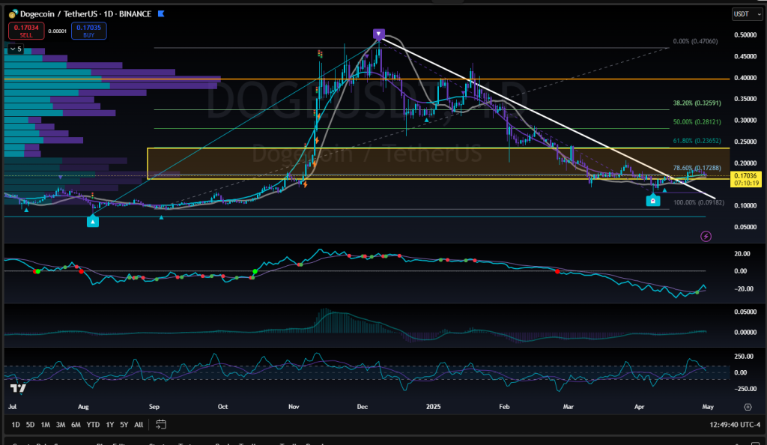Click the May label on time axis

point(708,407)
